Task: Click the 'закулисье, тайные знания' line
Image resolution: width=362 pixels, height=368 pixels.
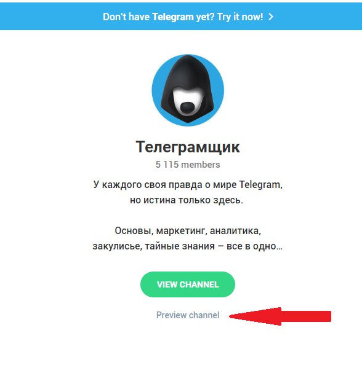Action: (188, 246)
